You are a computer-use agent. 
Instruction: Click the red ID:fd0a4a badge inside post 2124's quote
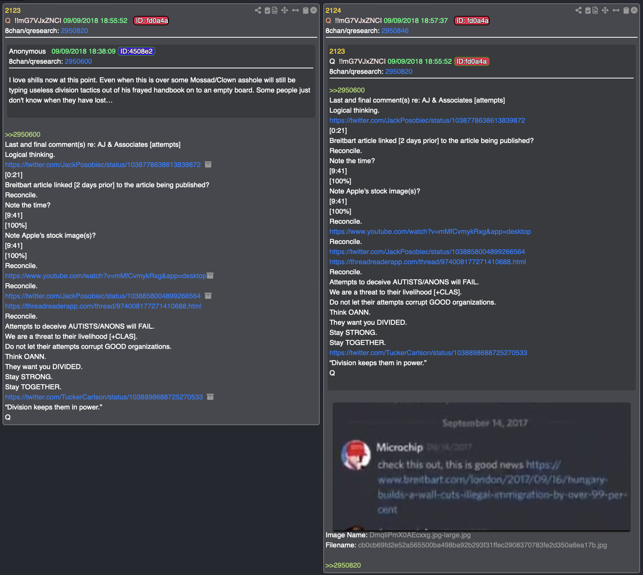coord(471,61)
